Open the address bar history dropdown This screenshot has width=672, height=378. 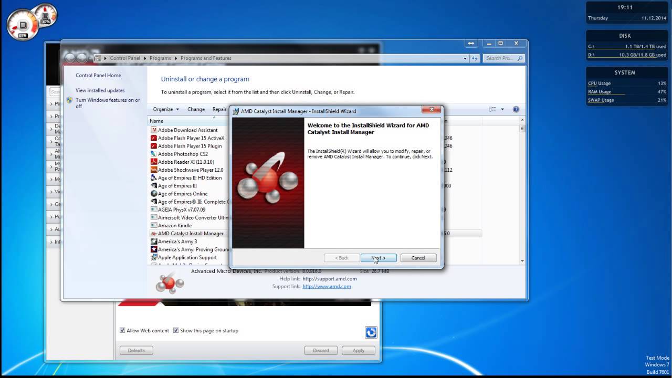(x=465, y=58)
